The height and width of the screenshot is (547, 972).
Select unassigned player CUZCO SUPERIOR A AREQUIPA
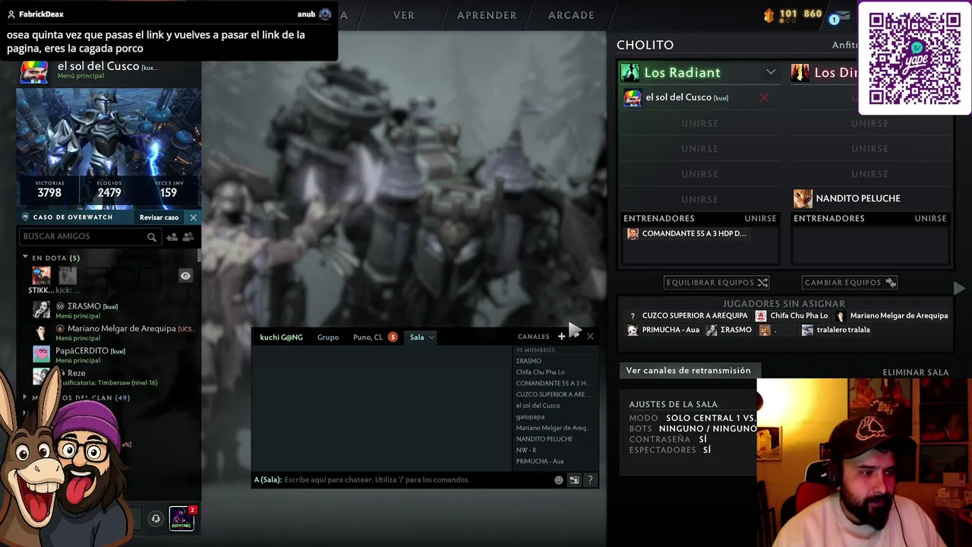point(688,316)
